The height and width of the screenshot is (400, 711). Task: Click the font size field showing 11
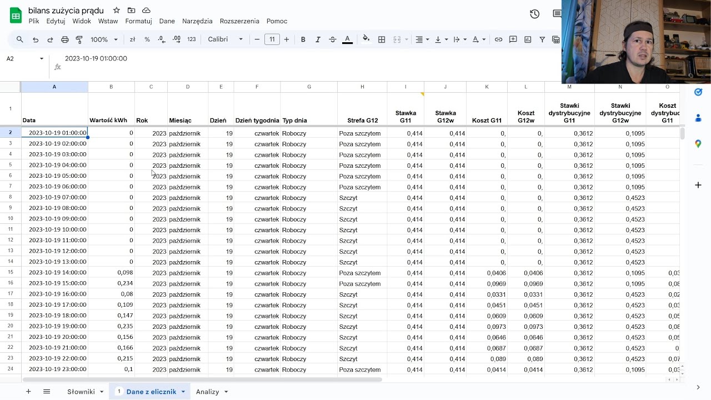[x=272, y=39]
